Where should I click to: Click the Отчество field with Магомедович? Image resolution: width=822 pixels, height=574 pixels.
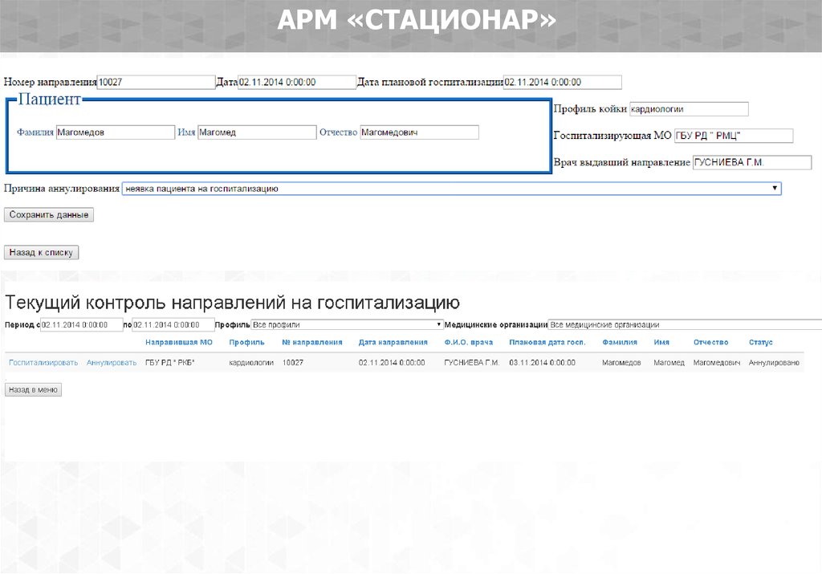point(418,132)
